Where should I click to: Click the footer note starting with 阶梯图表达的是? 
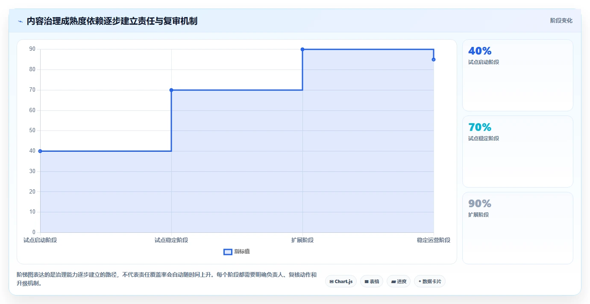pos(167,279)
